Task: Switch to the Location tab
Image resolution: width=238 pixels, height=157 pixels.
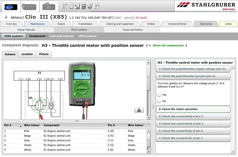Action: pos(27,54)
